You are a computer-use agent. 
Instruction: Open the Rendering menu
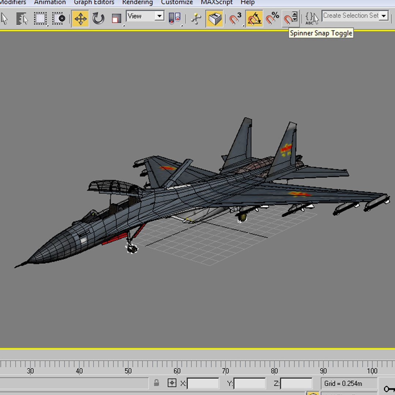tap(138, 3)
